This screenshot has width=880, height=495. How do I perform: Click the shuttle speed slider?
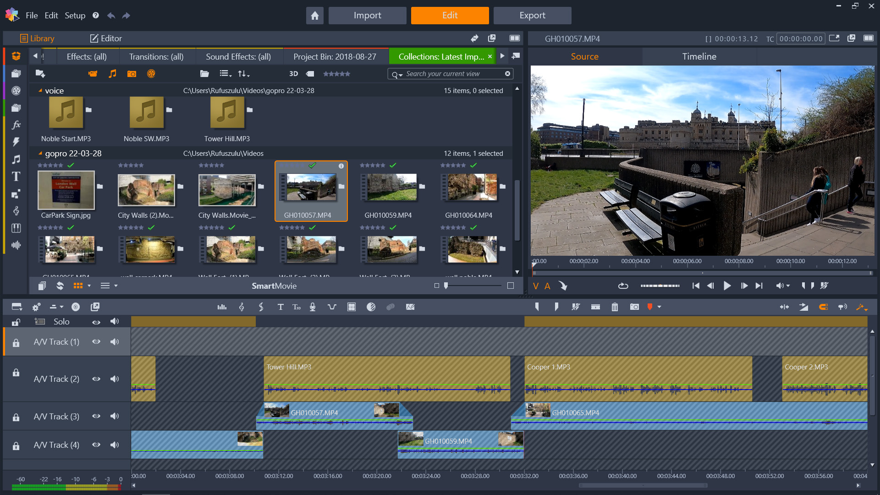[x=660, y=286]
